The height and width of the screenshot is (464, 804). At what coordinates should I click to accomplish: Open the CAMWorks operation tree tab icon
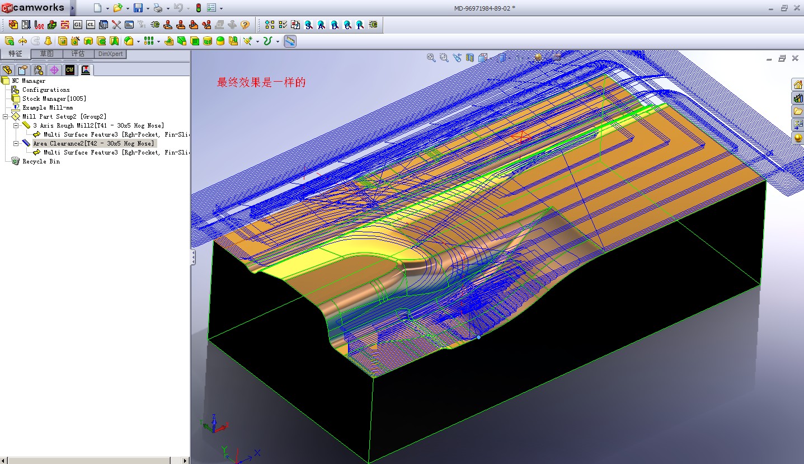[x=86, y=70]
